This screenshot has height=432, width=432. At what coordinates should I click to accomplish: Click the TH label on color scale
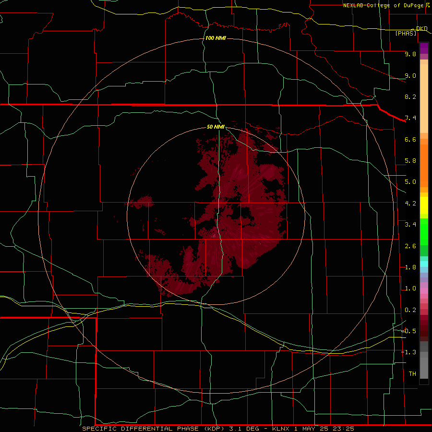(x=412, y=374)
